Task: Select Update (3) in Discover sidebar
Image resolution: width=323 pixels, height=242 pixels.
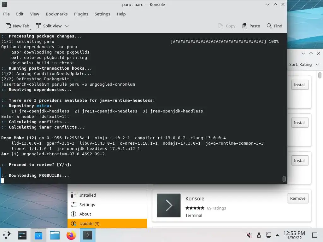Action: [x=107, y=223]
